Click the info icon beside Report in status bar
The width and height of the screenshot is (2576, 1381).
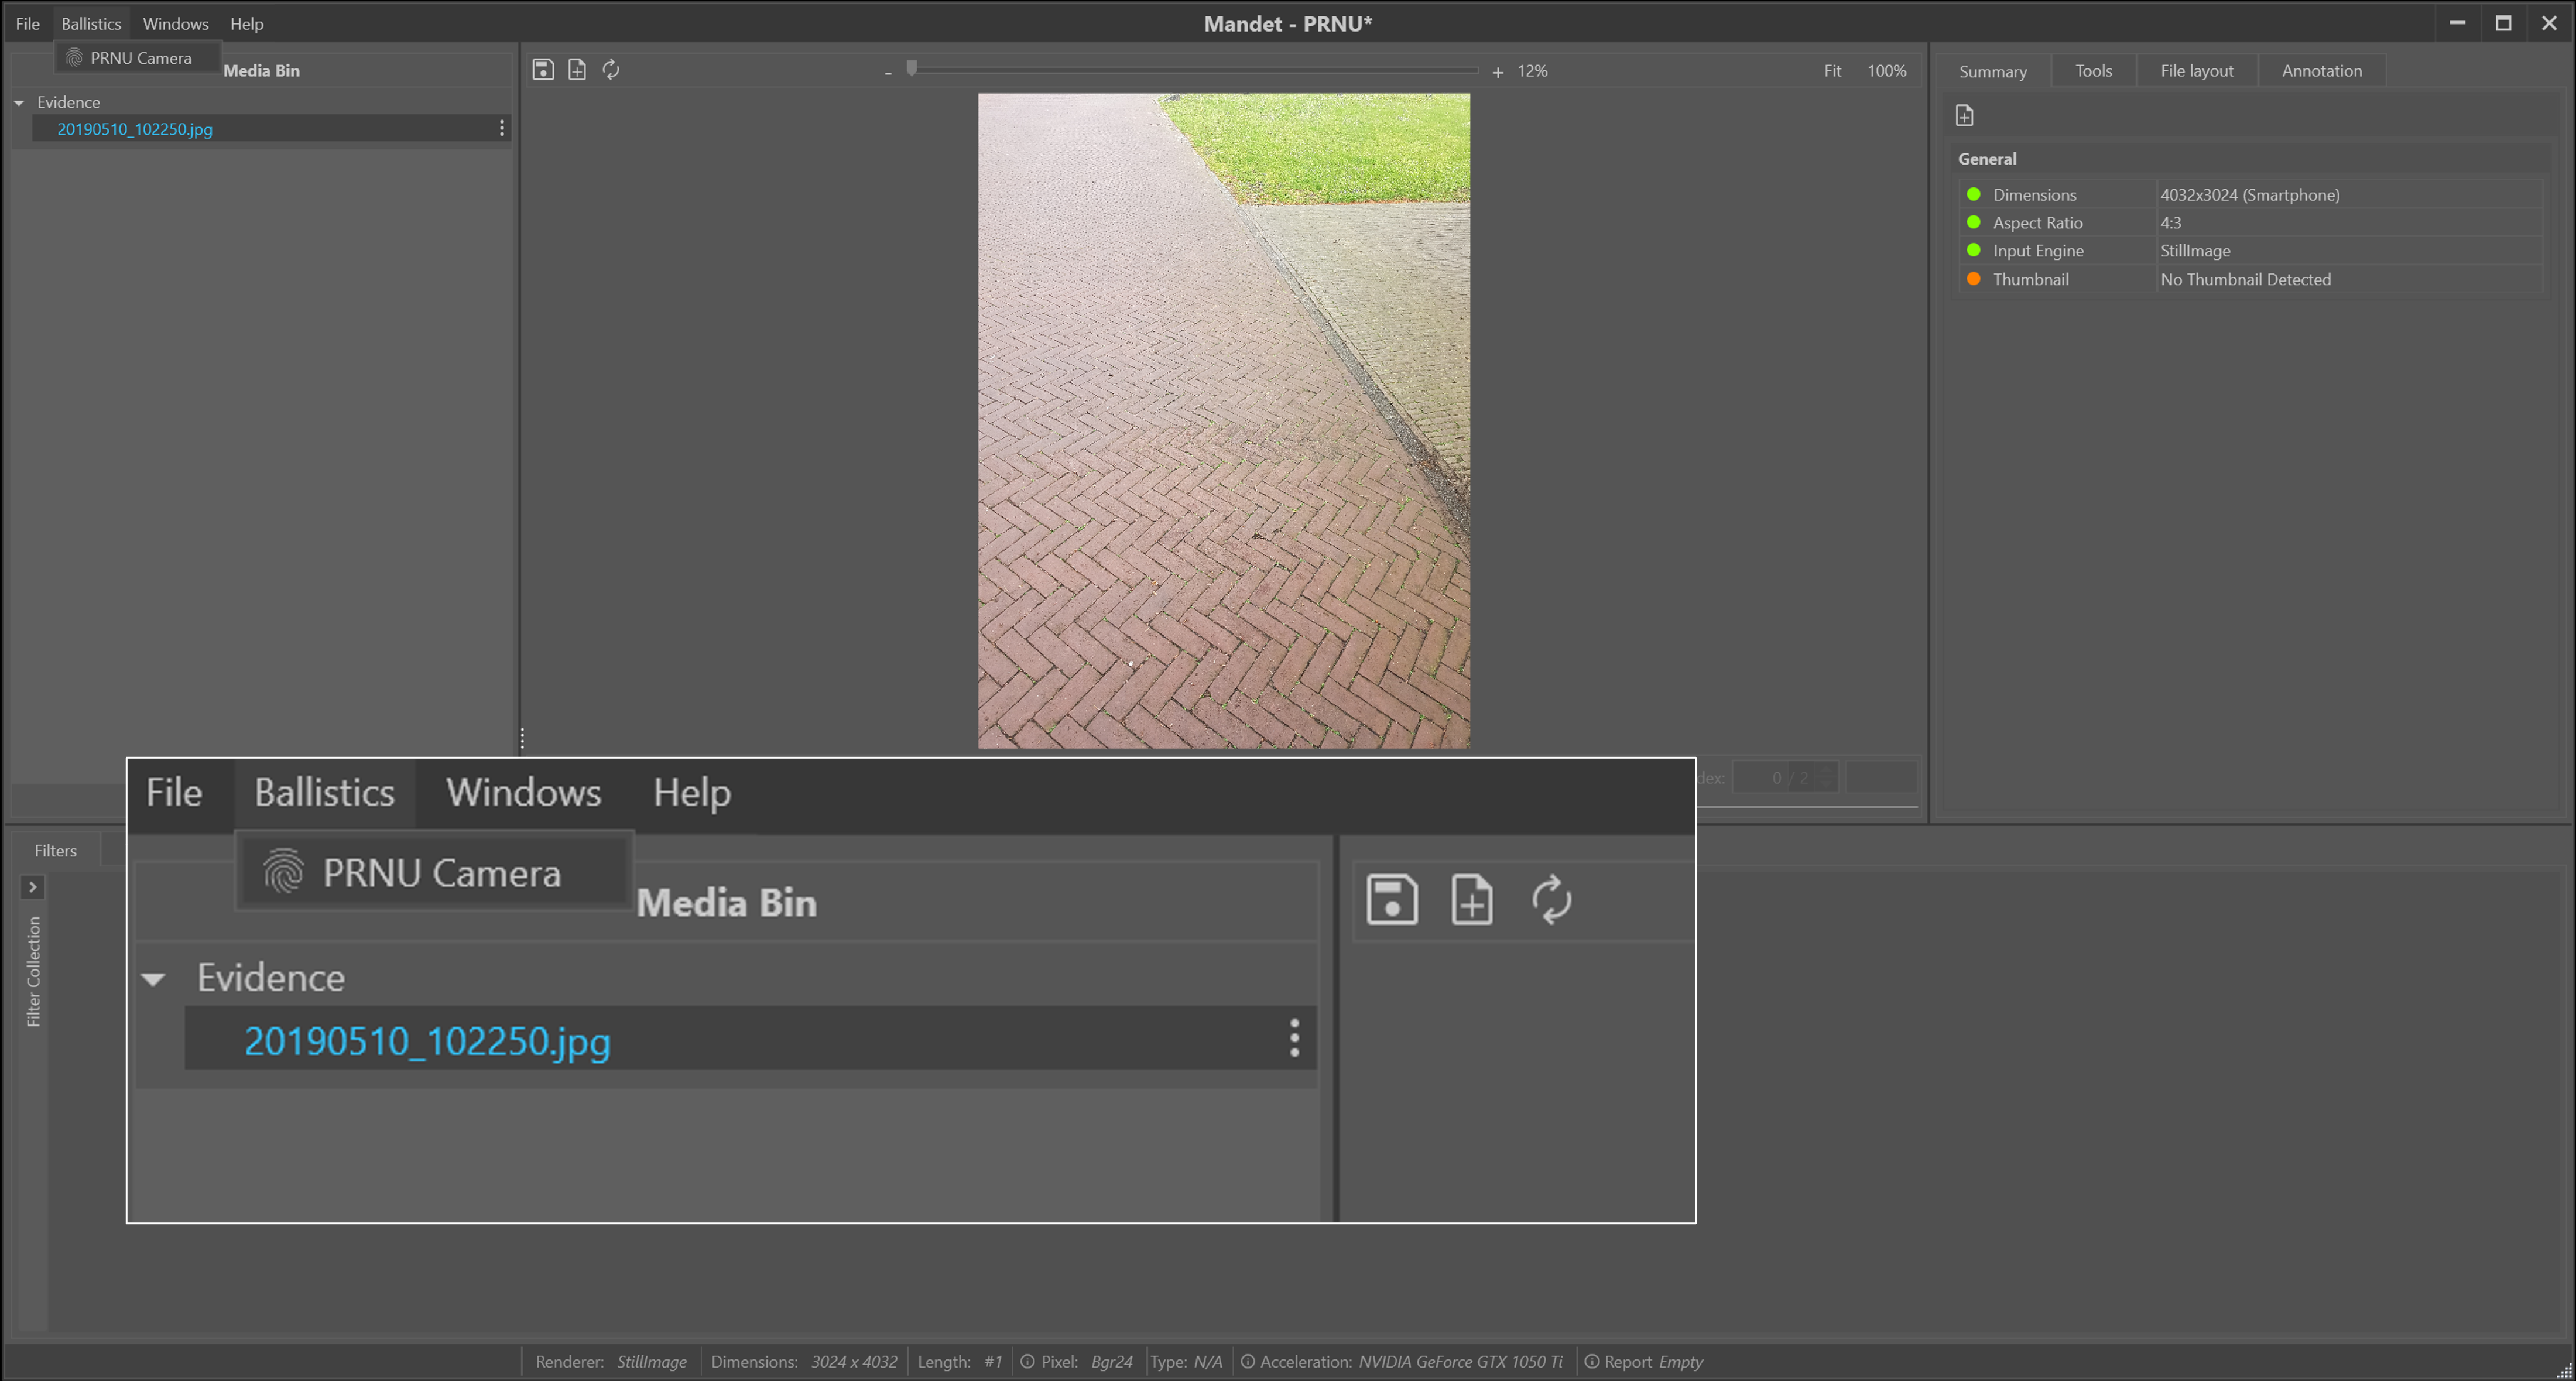(x=1591, y=1362)
